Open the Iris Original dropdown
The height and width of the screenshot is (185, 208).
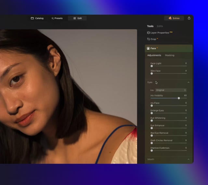click(171, 90)
